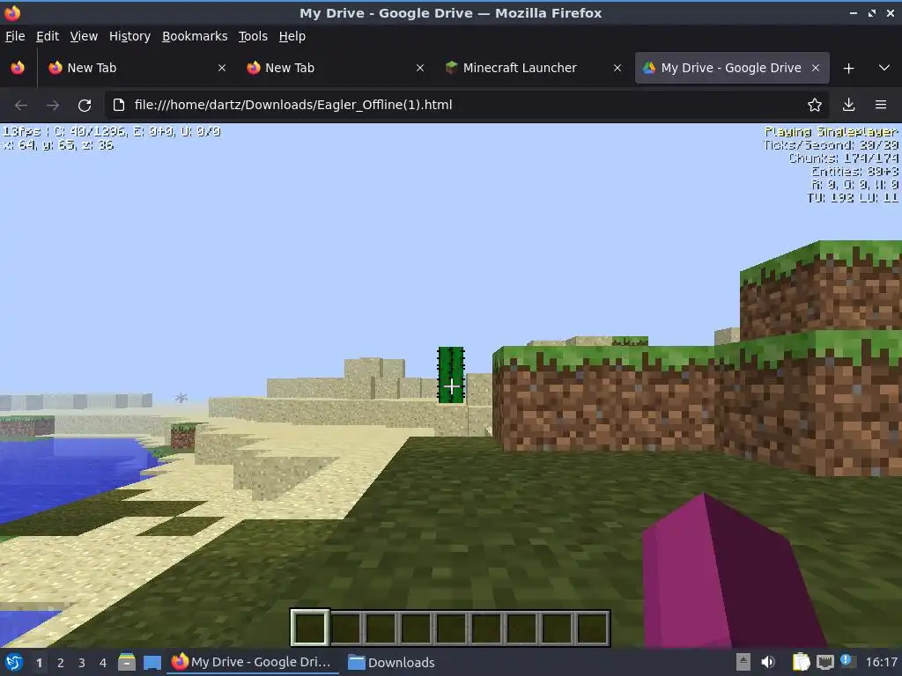Click the blue show desktop taskbar icon
The width and height of the screenshot is (902, 676).
pos(152,663)
